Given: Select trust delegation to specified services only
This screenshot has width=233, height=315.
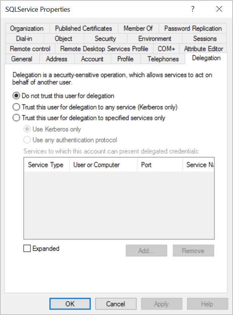Looking at the screenshot, I should coord(16,118).
